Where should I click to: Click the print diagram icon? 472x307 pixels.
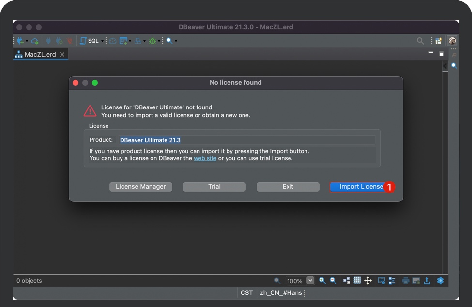pyautogui.click(x=406, y=281)
